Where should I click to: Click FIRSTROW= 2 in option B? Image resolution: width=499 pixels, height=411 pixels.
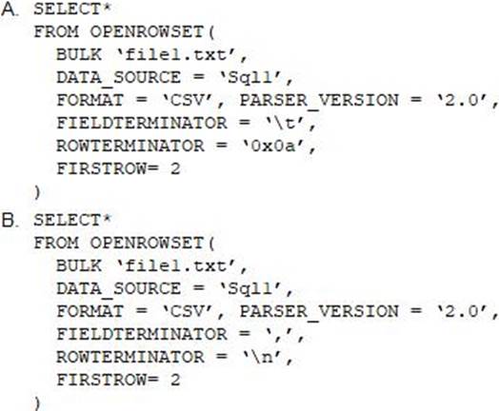click(x=118, y=380)
